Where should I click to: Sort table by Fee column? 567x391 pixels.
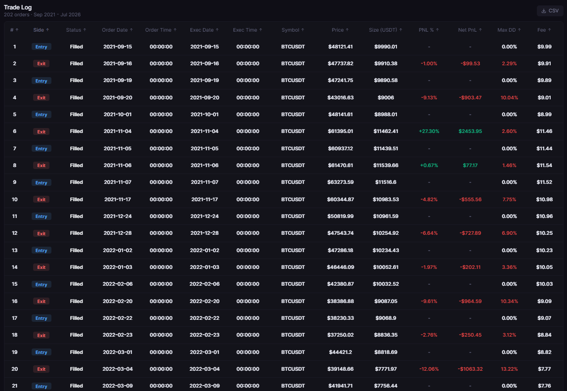point(544,30)
